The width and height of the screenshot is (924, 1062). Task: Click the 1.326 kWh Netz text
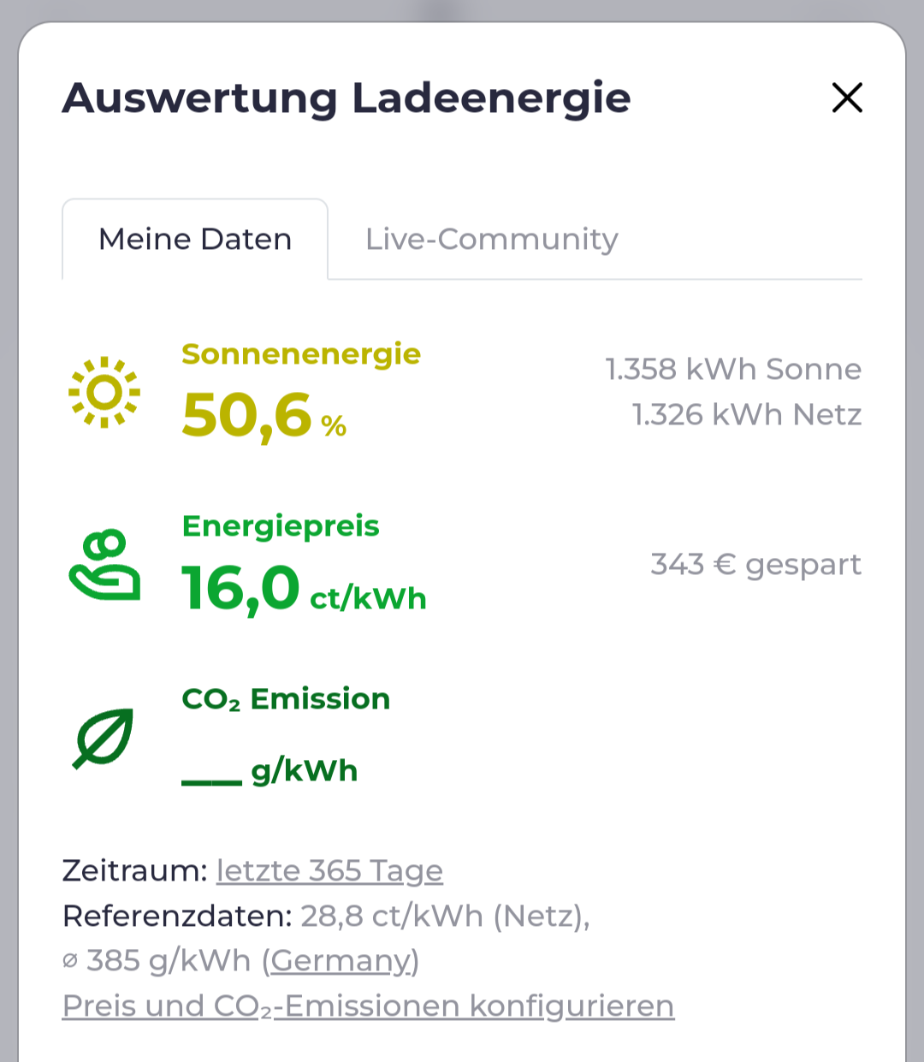click(747, 414)
